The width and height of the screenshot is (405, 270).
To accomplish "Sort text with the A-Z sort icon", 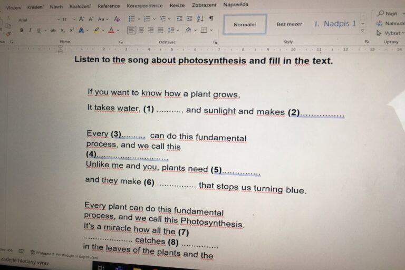I will [x=200, y=18].
